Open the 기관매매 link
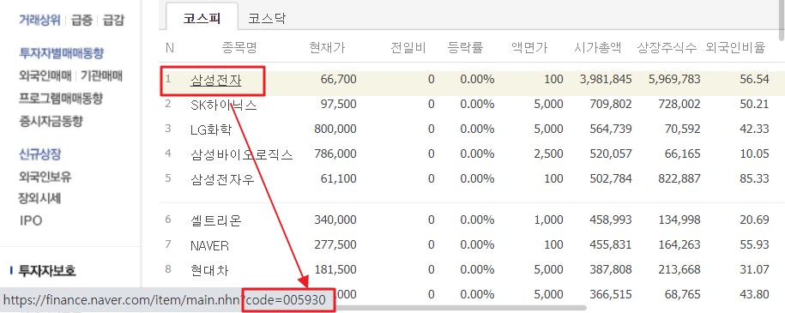Screen dimensions: 785x313 [101, 76]
